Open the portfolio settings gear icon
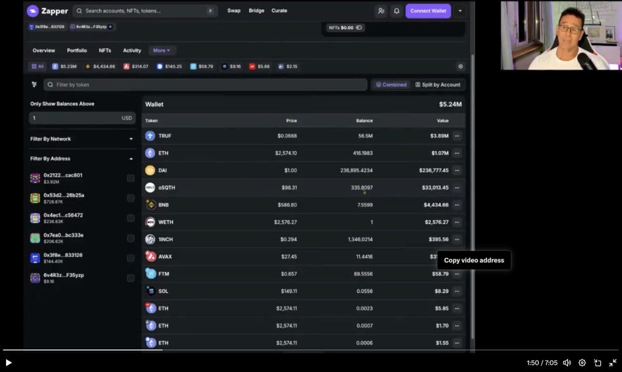 tap(460, 66)
